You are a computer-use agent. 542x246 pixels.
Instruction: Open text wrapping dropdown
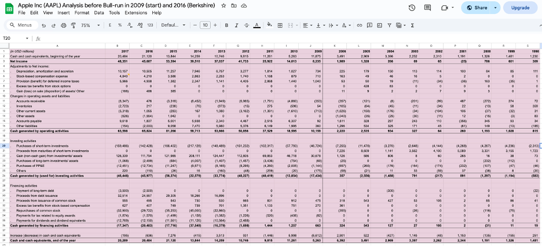[x=332, y=25]
